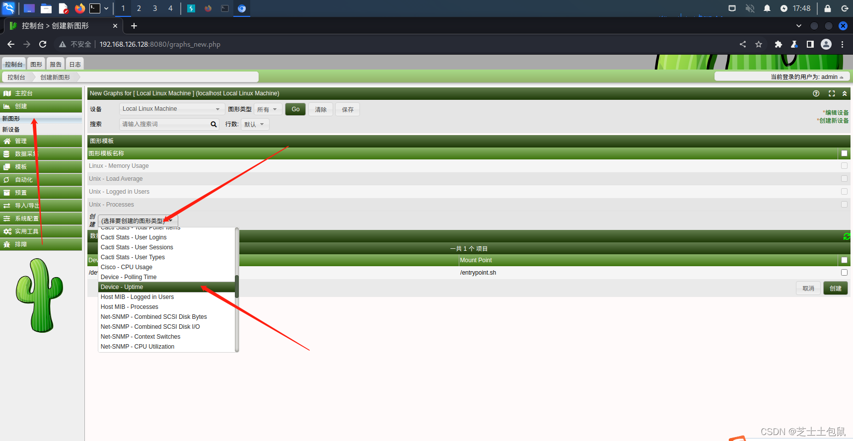
Task: Open browser extensions puzzle icon
Action: (778, 44)
